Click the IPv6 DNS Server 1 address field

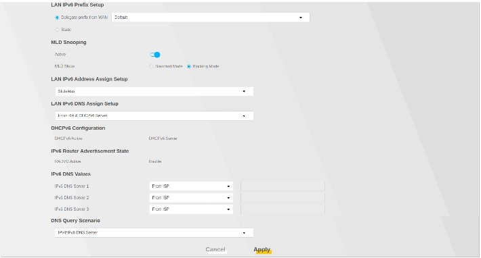pos(283,186)
